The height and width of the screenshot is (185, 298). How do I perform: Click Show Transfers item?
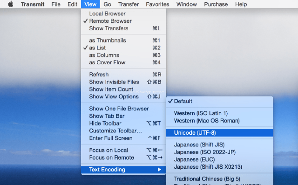[123, 28]
